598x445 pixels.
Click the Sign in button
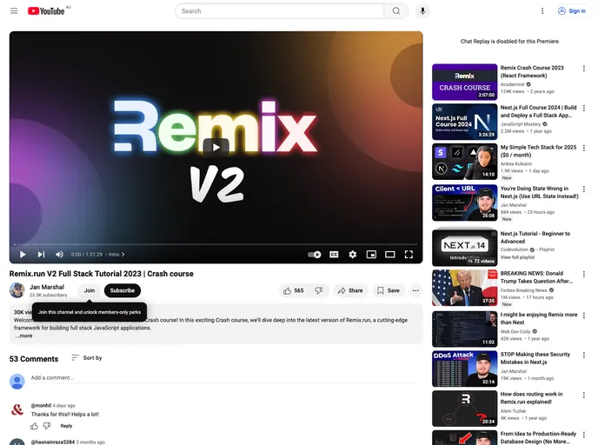(x=572, y=11)
